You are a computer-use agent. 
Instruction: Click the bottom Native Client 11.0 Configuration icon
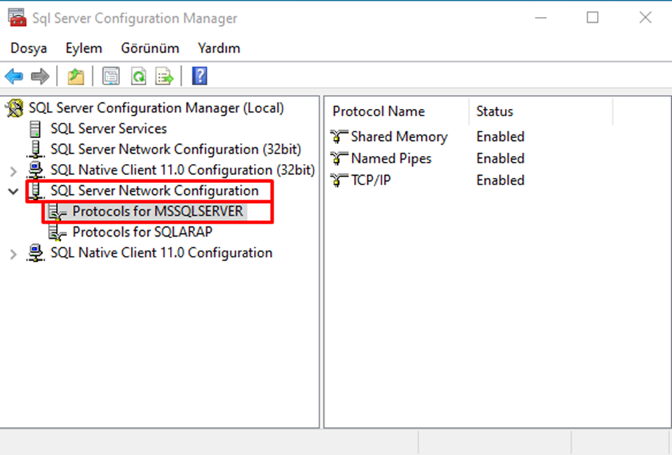click(35, 253)
